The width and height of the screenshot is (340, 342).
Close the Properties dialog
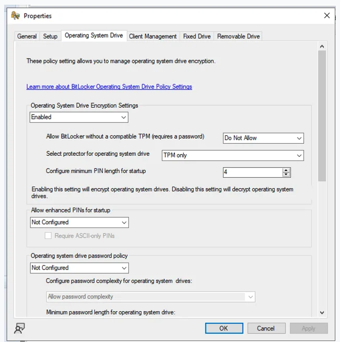(x=327, y=16)
